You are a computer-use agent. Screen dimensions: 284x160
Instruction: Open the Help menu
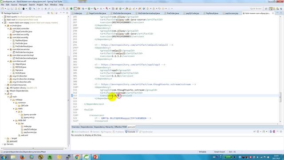pyautogui.click(x=61, y=5)
